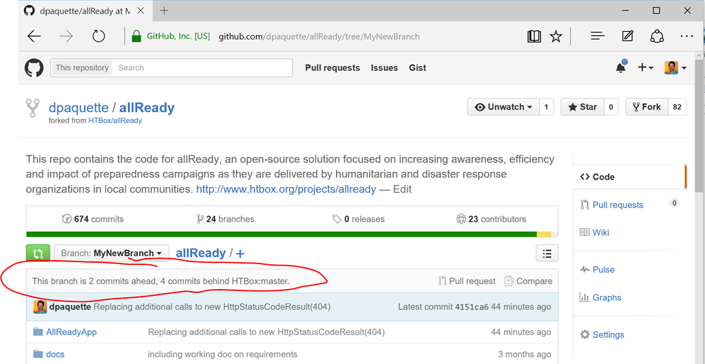View the 24 branches list
This screenshot has width=705, height=364.
tap(226, 220)
